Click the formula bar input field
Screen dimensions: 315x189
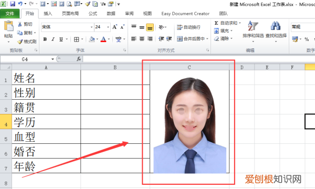point(199,59)
